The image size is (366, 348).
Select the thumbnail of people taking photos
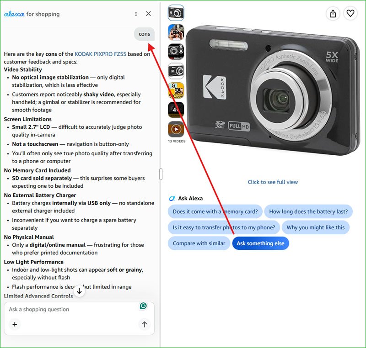pyautogui.click(x=176, y=32)
